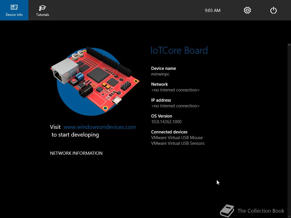Click no Internet connection under Network
The image size is (291, 218).
tap(175, 90)
